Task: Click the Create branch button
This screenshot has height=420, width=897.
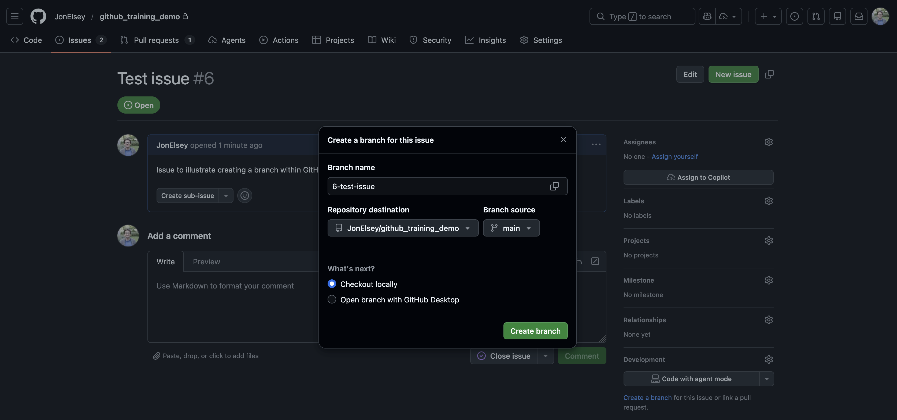Action: pos(535,331)
